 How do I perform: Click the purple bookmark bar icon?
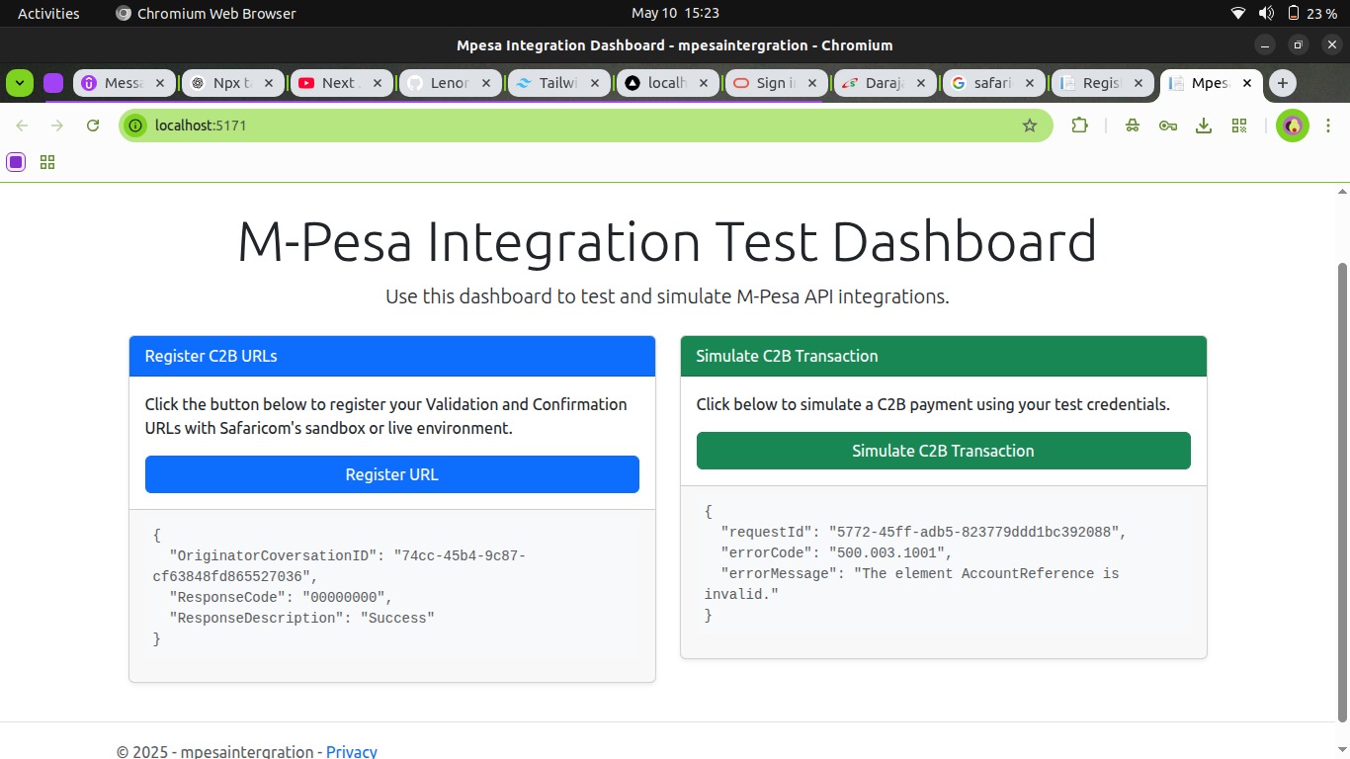point(16,162)
